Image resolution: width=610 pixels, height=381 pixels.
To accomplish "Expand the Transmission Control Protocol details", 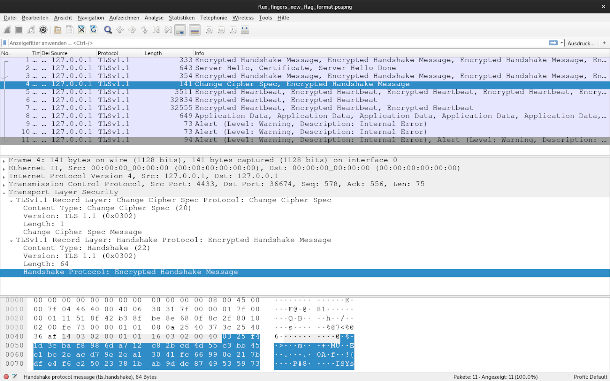I will 4,184.
